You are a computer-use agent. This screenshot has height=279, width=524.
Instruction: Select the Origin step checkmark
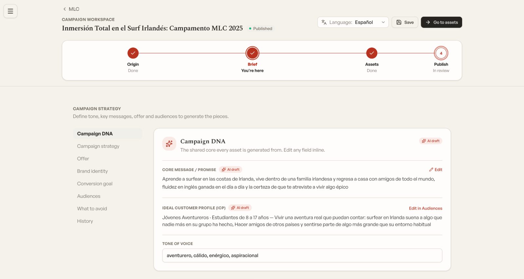(133, 53)
